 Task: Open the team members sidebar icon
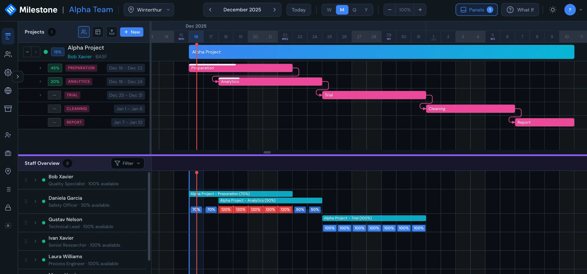click(x=8, y=54)
